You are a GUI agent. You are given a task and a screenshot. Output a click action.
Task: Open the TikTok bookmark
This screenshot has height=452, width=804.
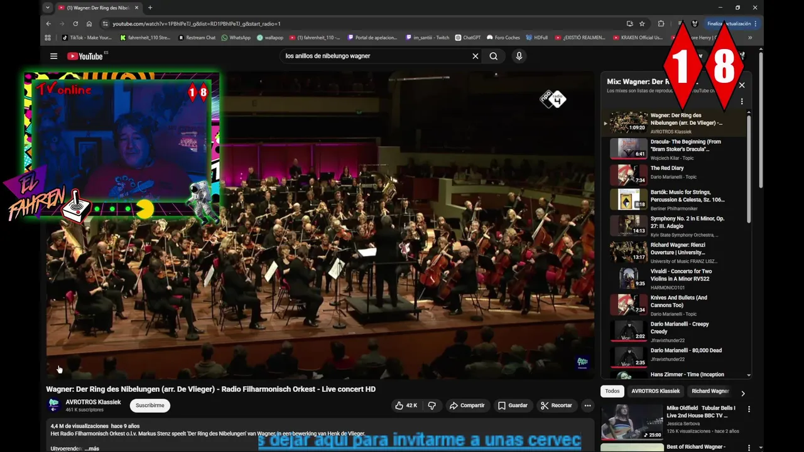tap(87, 38)
